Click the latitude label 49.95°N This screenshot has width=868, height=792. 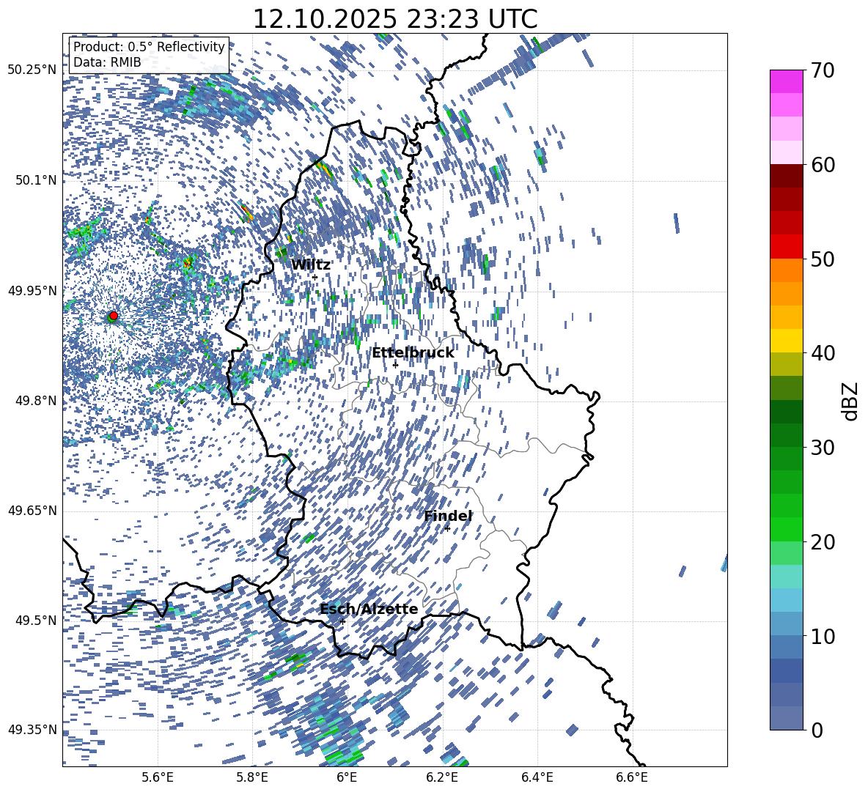pos(32,291)
